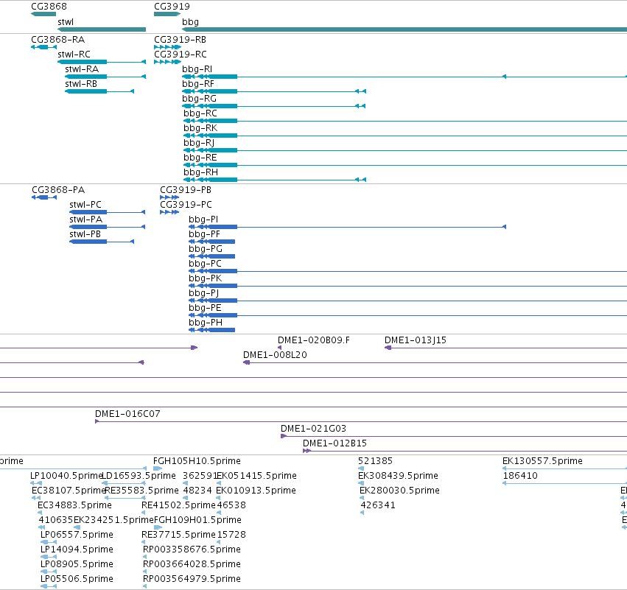Viewport: 627px width, 590px height.
Task: Select the bbg-RE transcript label
Action: point(200,158)
